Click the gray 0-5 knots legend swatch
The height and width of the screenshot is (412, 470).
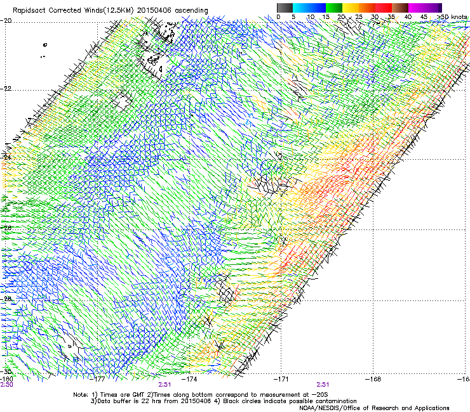285,8
